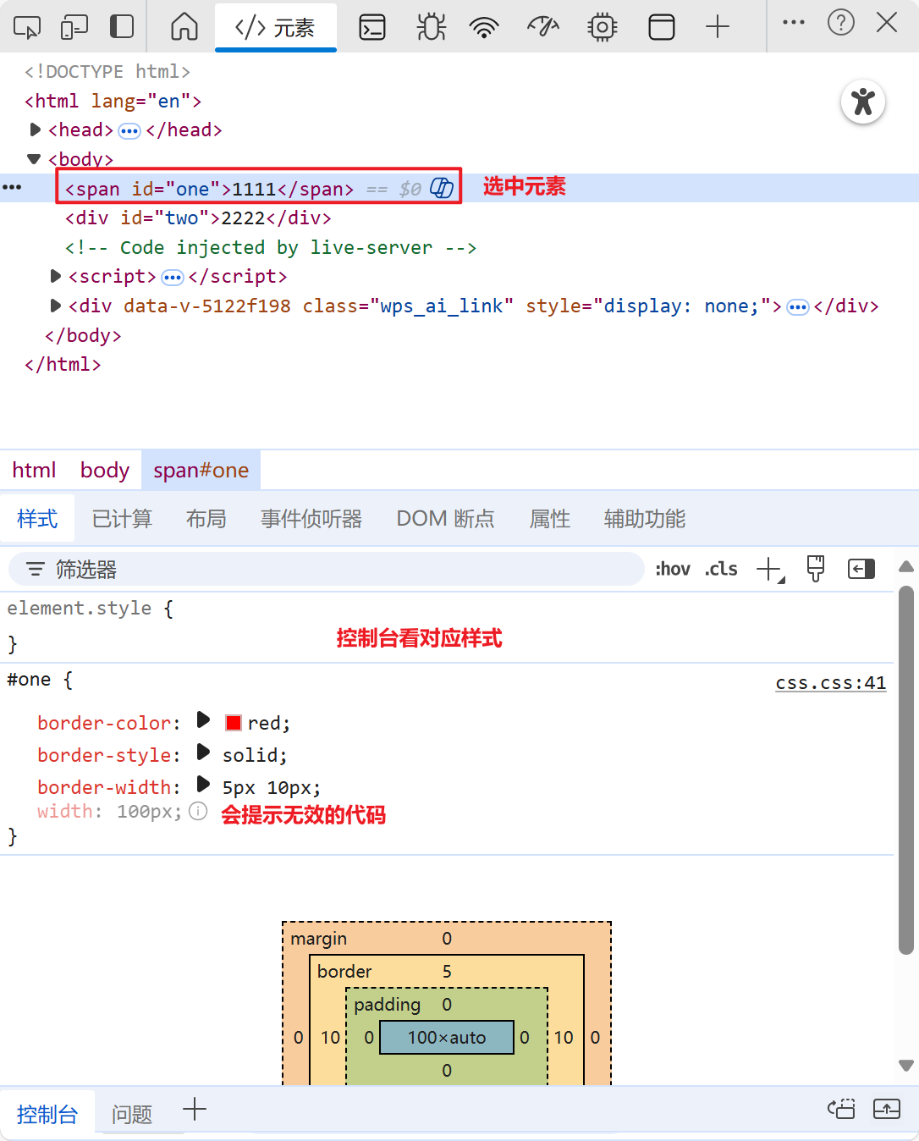Viewport: 919px width, 1141px height.
Task: Add a new style rule
Action: point(770,569)
